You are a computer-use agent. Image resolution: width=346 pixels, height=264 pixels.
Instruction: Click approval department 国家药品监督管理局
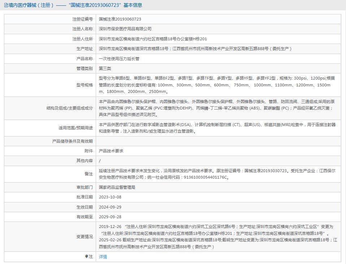[x=117, y=187]
